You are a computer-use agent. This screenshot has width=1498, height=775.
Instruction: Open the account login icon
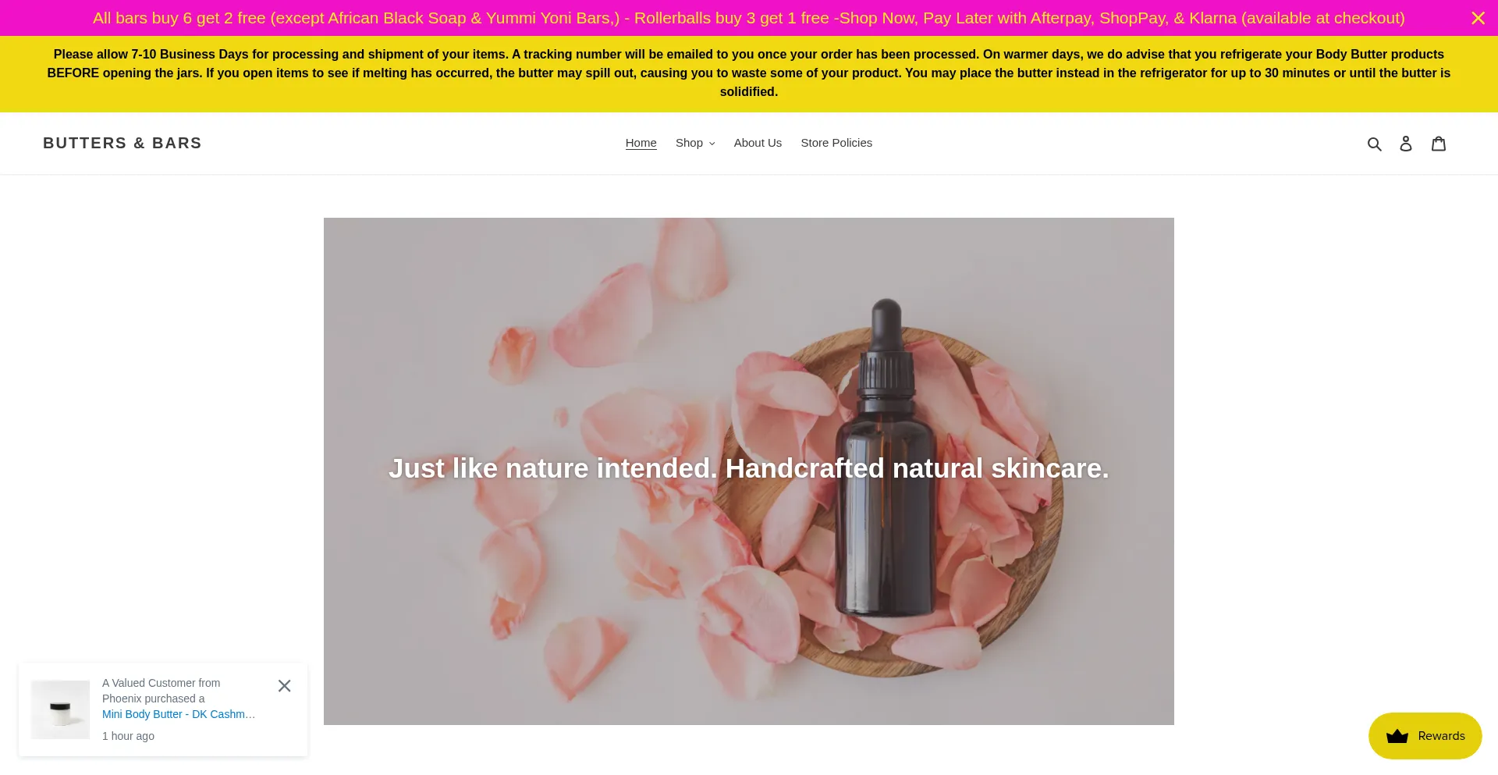coord(1406,144)
